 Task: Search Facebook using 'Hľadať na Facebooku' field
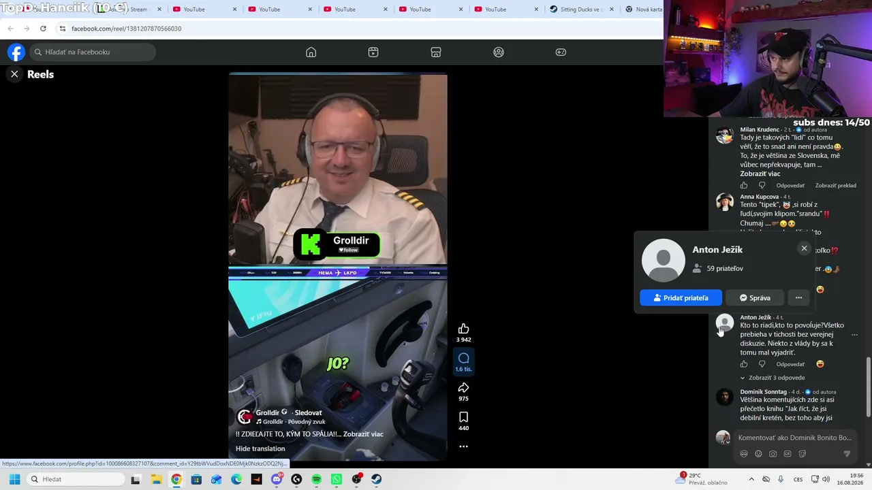93,52
